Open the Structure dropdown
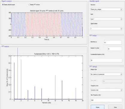This screenshot has width=125, height=109. (106, 9)
